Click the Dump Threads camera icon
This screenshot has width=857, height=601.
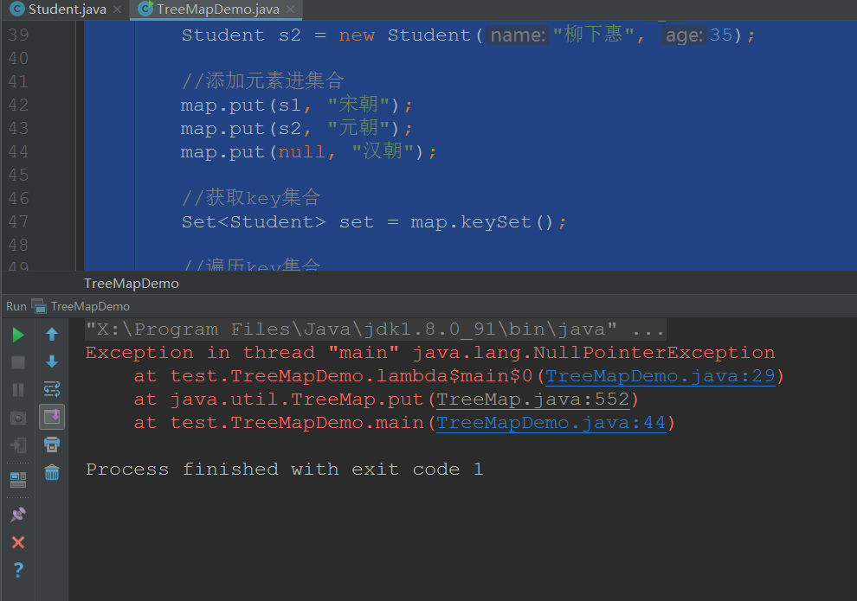click(x=18, y=419)
